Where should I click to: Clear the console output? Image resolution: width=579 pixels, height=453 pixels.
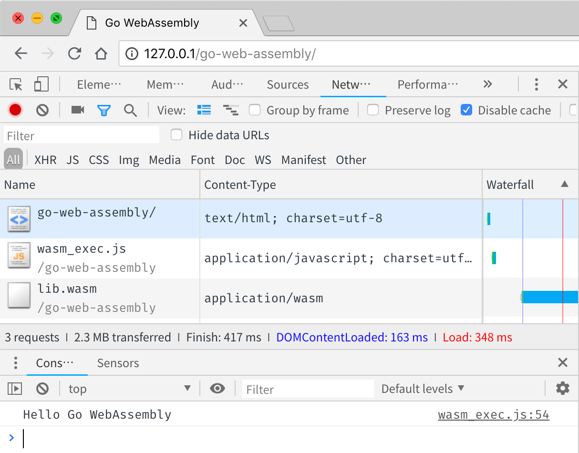42,389
